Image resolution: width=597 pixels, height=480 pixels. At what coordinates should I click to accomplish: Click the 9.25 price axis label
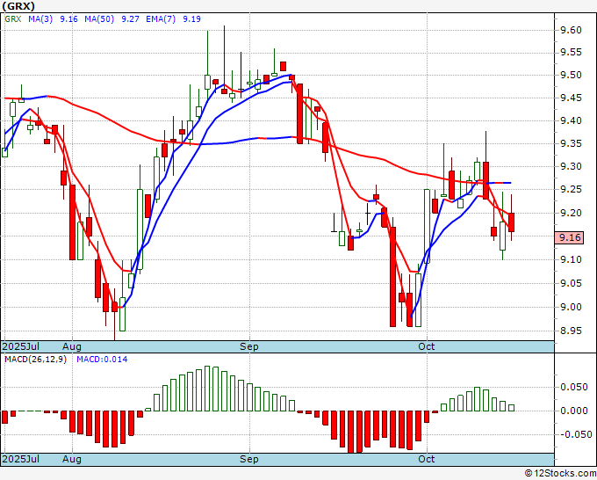click(572, 190)
